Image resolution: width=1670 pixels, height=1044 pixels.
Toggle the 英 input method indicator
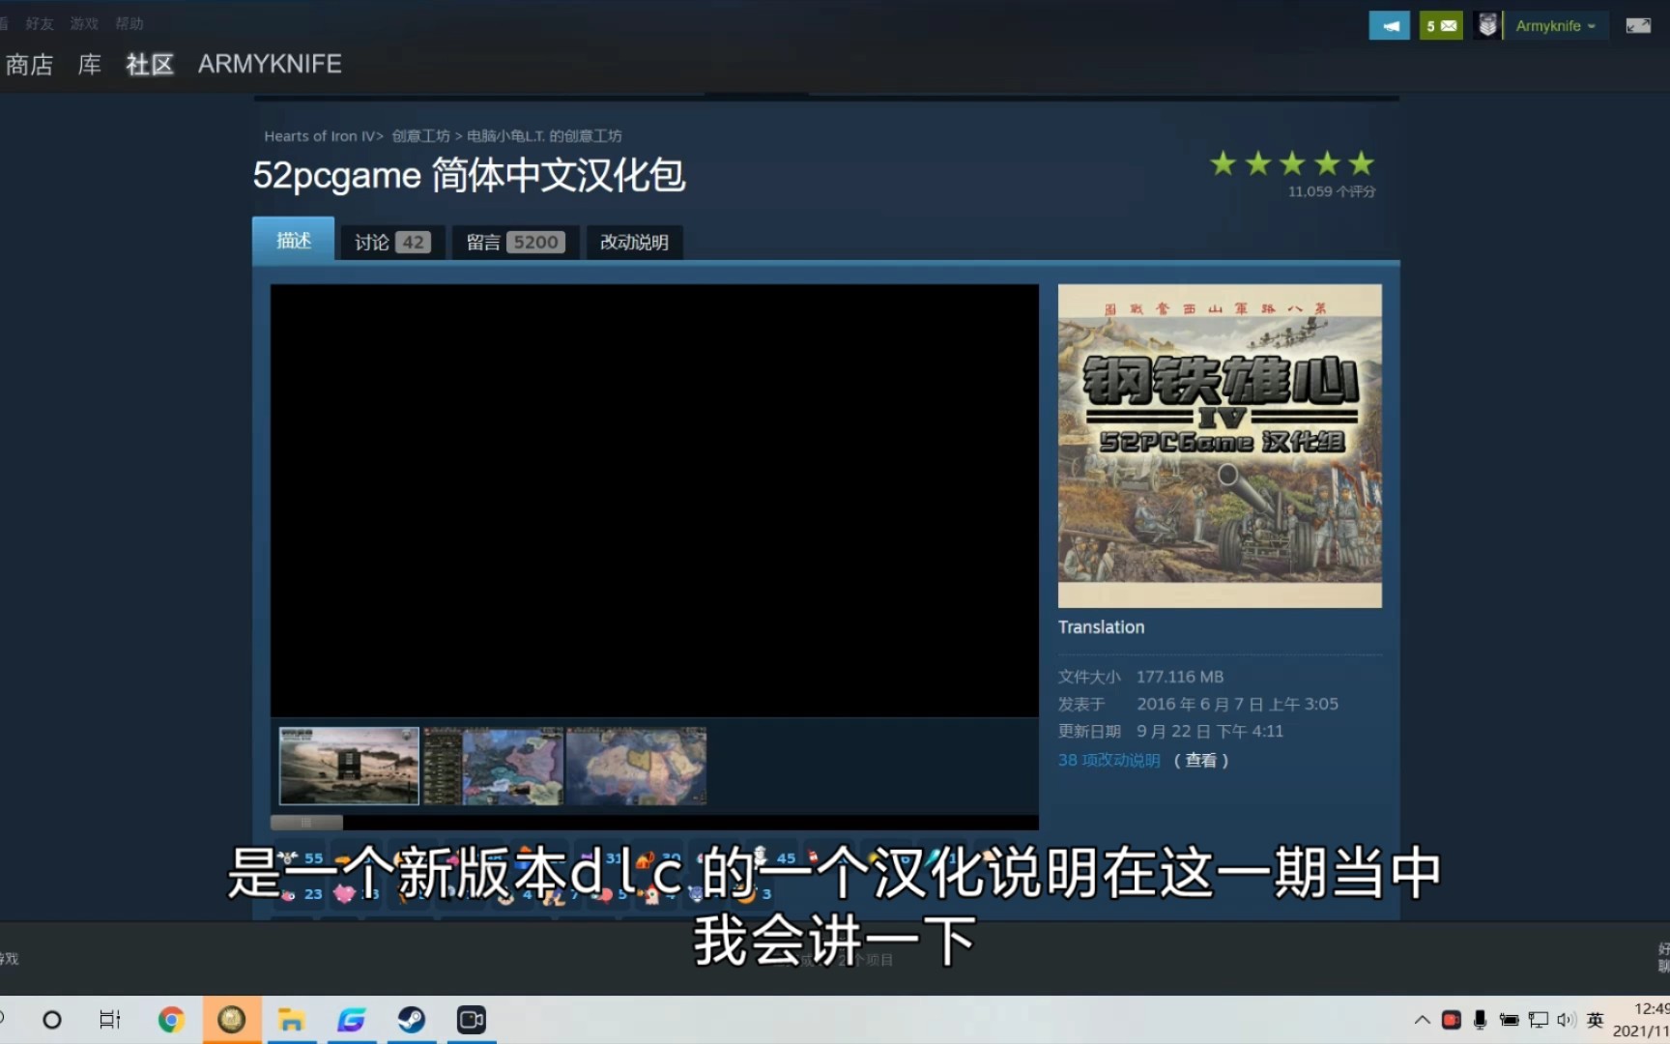[x=1596, y=1020]
